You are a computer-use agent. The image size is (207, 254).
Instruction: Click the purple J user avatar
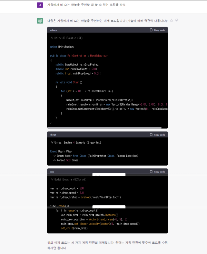[x=40, y=5]
